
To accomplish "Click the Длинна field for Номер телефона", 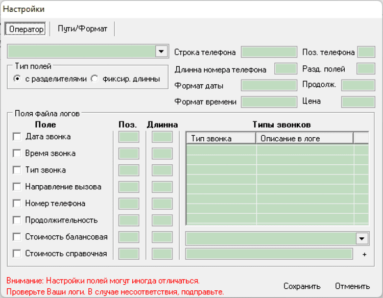I will point(162,204).
